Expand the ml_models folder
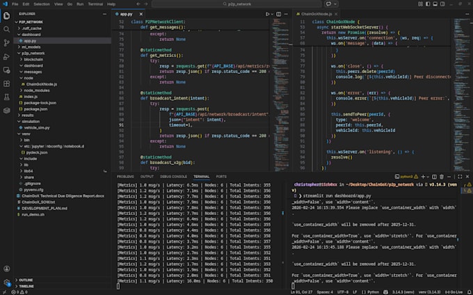The image size is (473, 295). pyautogui.click(x=31, y=47)
